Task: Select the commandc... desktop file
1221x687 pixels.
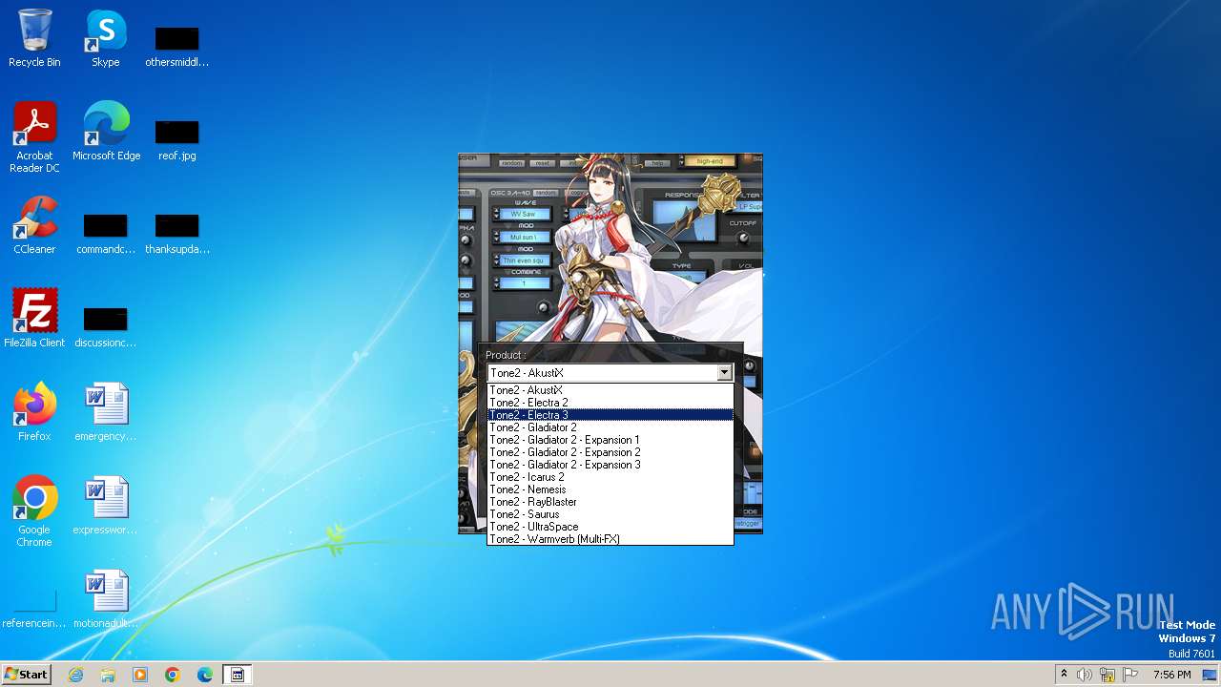Action: [x=106, y=233]
